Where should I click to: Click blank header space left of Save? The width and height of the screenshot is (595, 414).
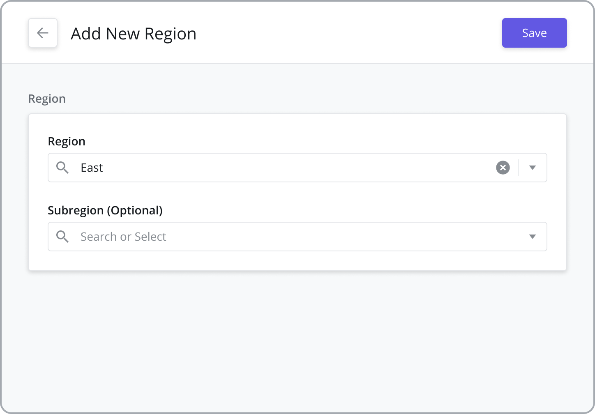point(349,33)
